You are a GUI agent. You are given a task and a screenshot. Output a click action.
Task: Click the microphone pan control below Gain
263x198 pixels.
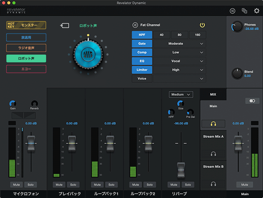click(x=24, y=115)
